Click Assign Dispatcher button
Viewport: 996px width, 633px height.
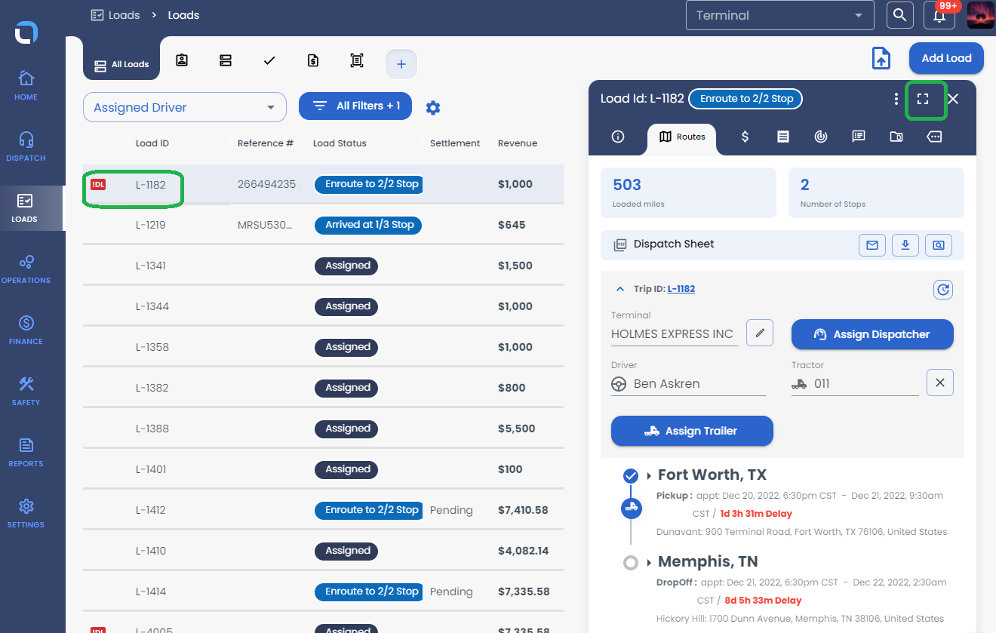click(872, 334)
